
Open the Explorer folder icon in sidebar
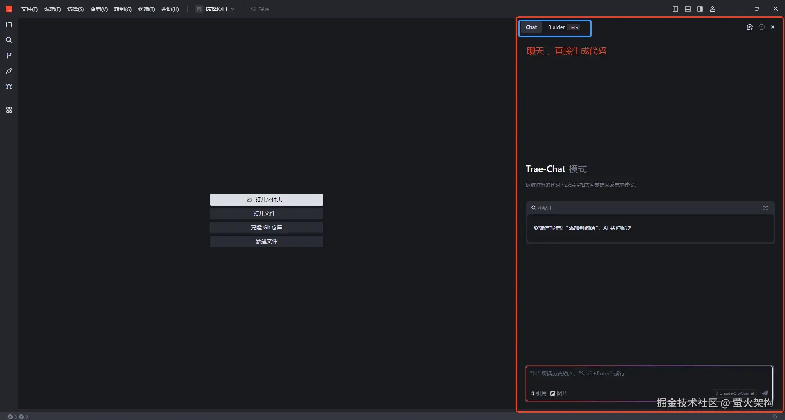pyautogui.click(x=9, y=25)
